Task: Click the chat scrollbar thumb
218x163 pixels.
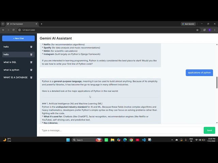Action: tap(217, 83)
